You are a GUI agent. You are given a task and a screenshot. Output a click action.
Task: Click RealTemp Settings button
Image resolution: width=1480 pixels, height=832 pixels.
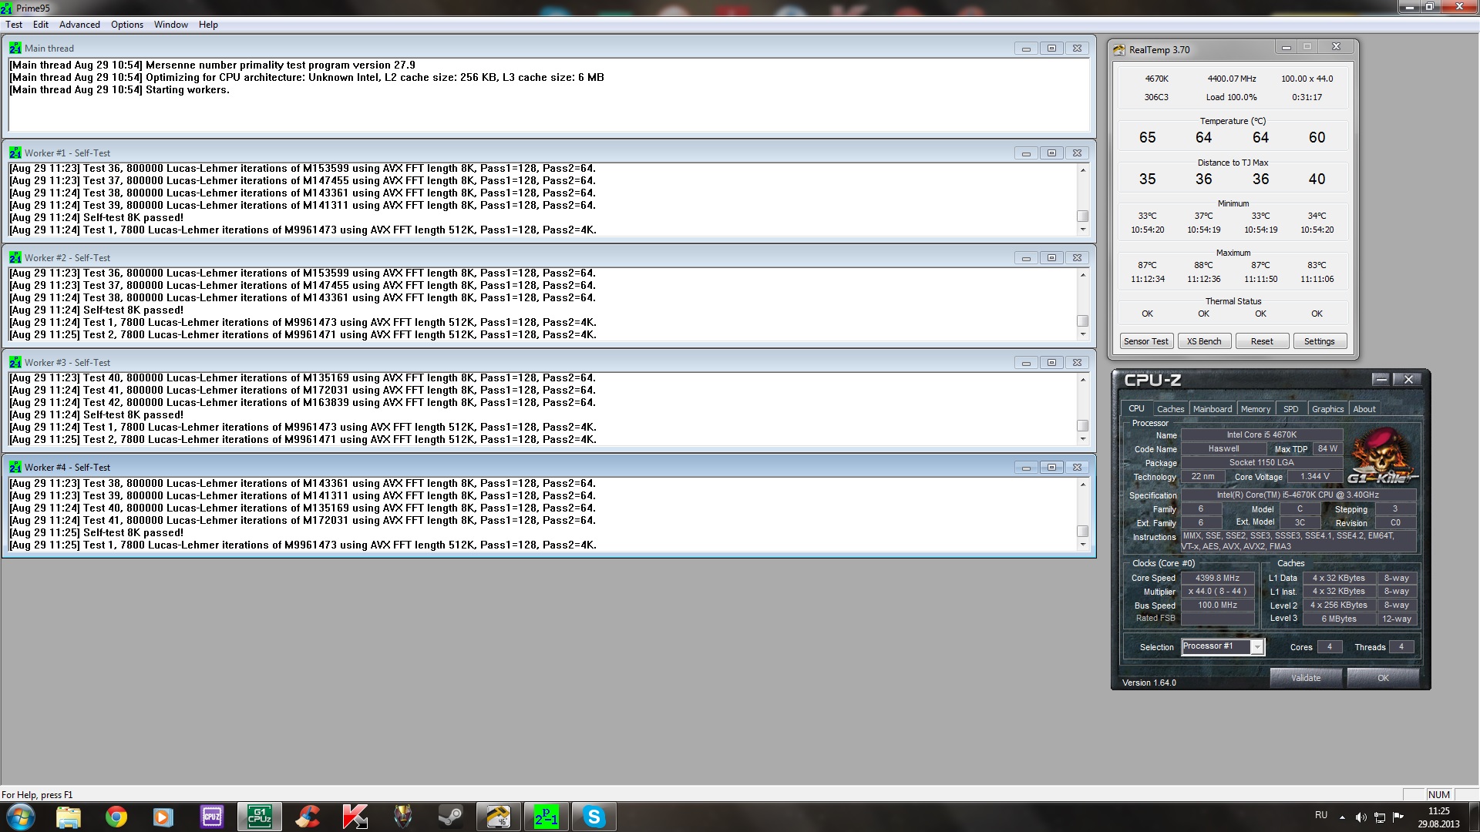coord(1319,341)
